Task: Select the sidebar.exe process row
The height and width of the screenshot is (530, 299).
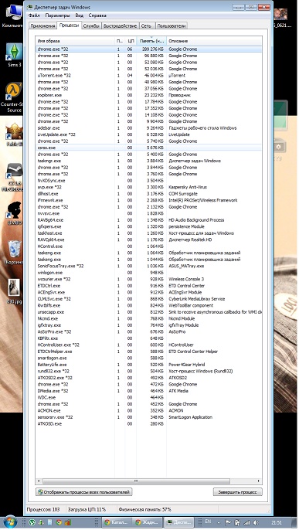Action: (x=148, y=128)
